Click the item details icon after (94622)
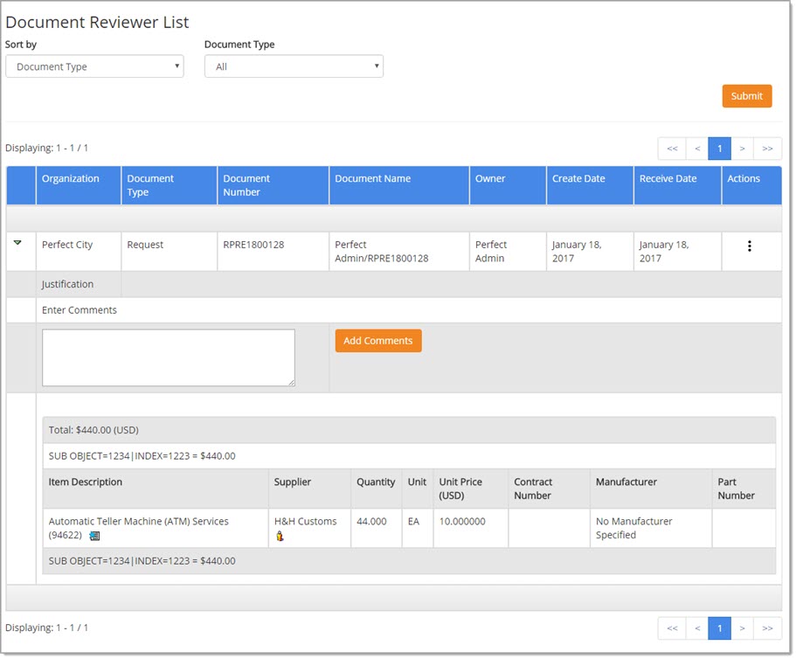The height and width of the screenshot is (659, 796). coord(94,536)
